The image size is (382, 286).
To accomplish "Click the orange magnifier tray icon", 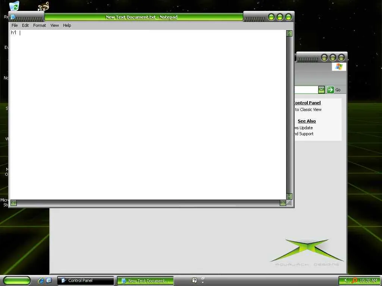I will [x=354, y=280].
